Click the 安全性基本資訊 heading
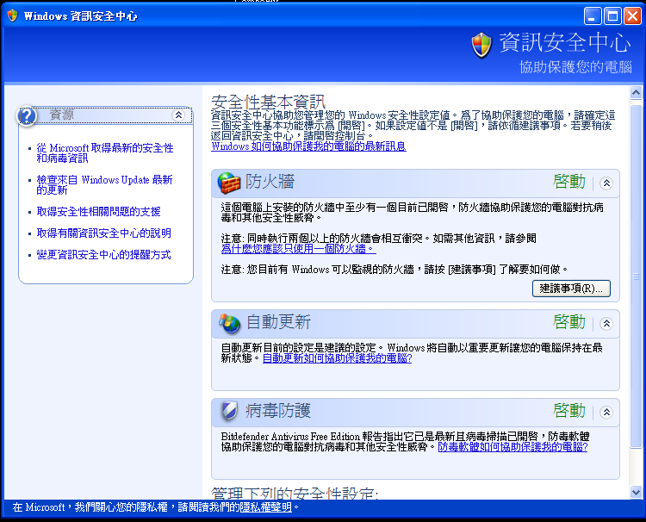 coord(268,102)
